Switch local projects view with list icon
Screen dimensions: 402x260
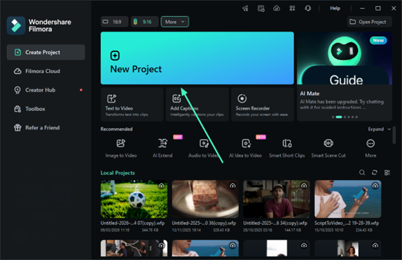(x=387, y=173)
